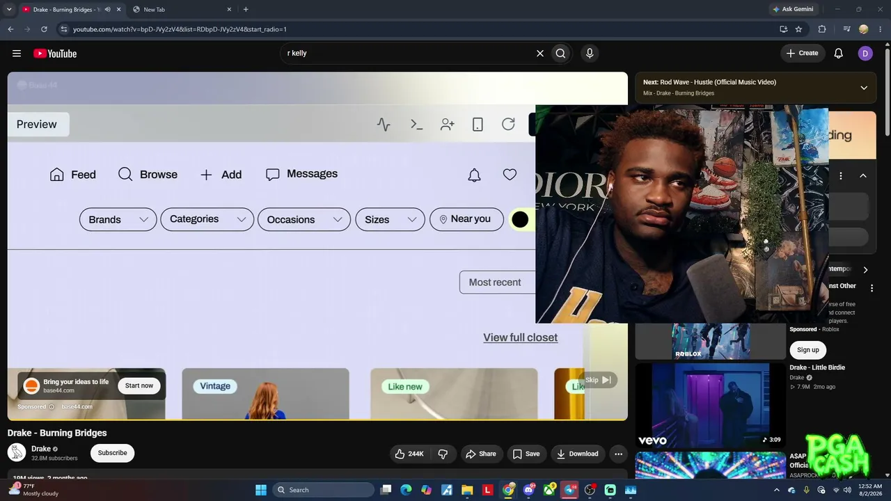Mute the Burning Bridges tab audio
Image resolution: width=891 pixels, height=501 pixels.
point(107,10)
